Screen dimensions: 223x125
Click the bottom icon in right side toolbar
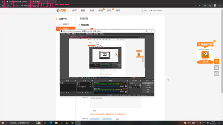coord(217,73)
